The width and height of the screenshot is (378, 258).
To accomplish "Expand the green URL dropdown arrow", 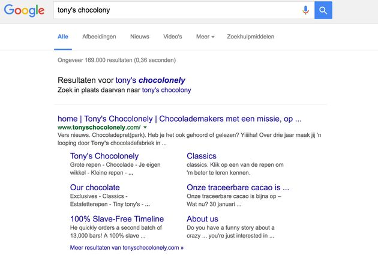I will [x=145, y=127].
